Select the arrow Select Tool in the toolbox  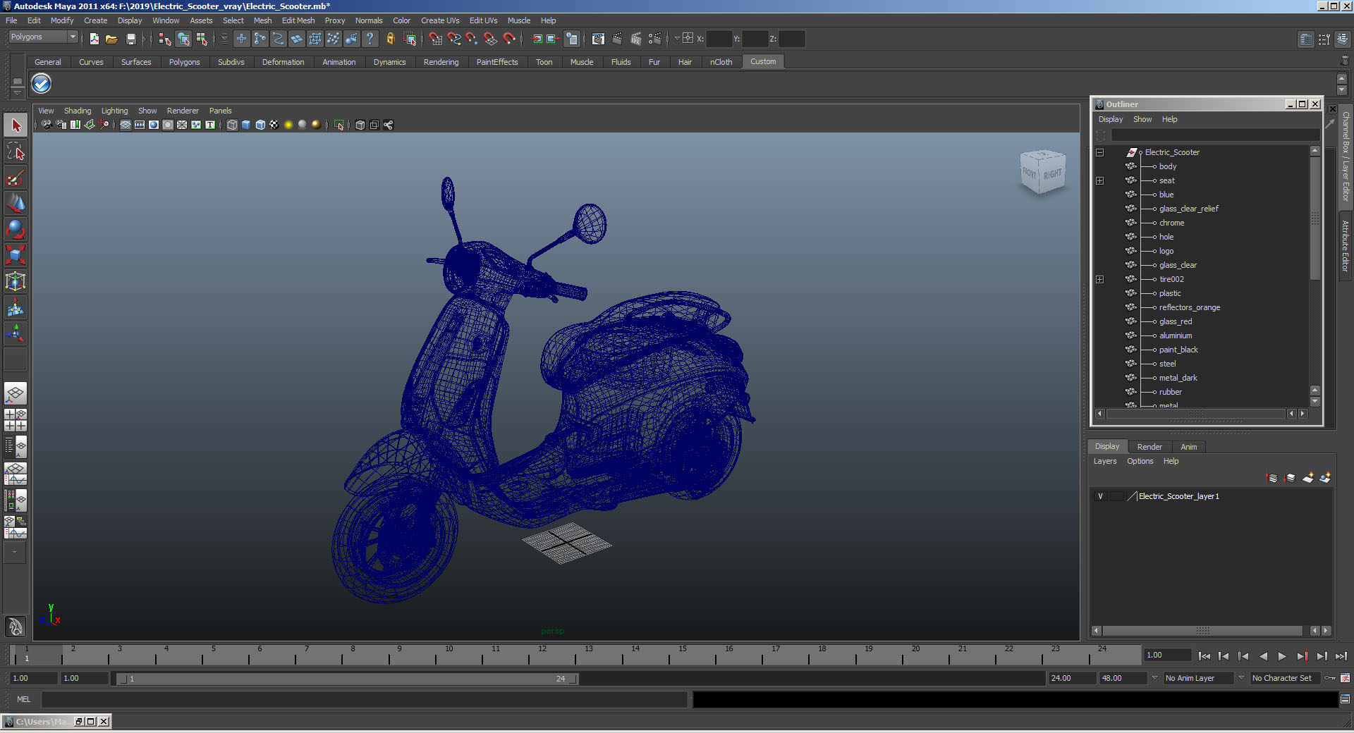pyautogui.click(x=16, y=125)
